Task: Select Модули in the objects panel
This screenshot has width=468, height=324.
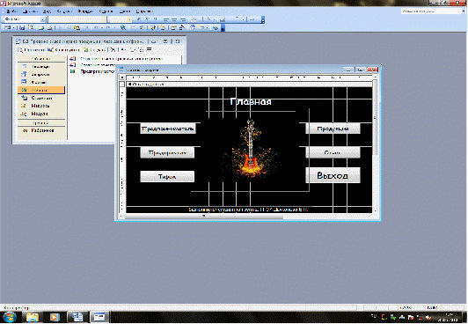Action: pyautogui.click(x=40, y=114)
